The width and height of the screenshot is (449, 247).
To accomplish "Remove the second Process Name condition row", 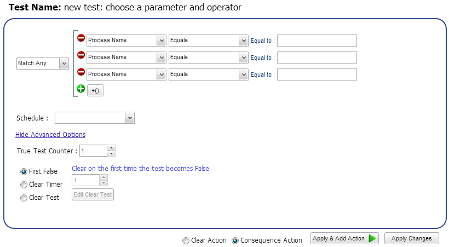I will [x=80, y=55].
